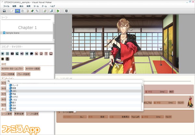The image size is (195, 135).
Task: Select the face character command category icon
Action: (7, 59)
